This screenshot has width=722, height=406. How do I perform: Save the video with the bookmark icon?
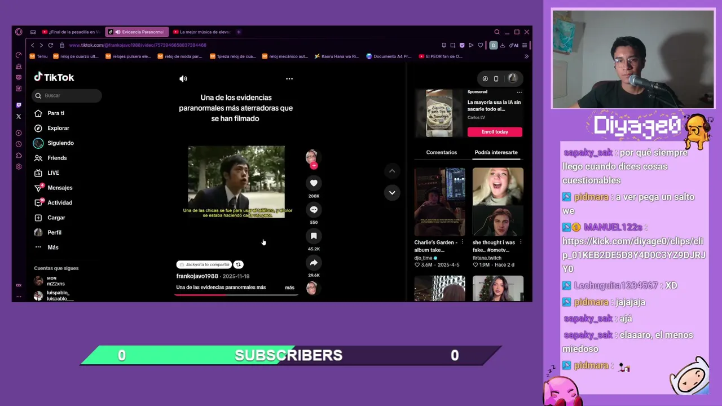coord(314,236)
